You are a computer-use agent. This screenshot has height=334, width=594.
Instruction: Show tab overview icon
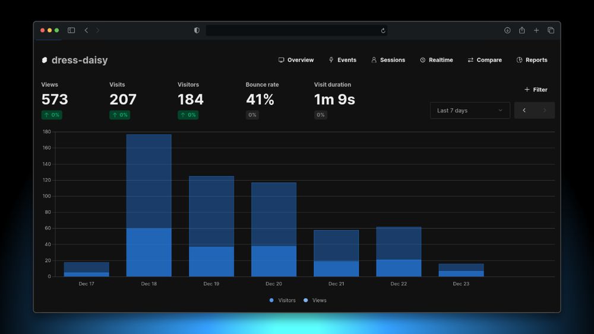(x=551, y=30)
